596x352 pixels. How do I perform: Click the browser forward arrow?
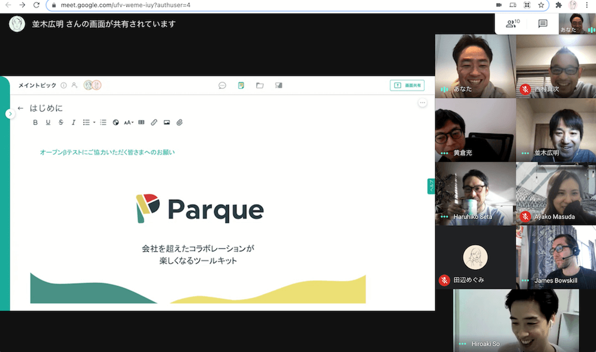tap(22, 5)
